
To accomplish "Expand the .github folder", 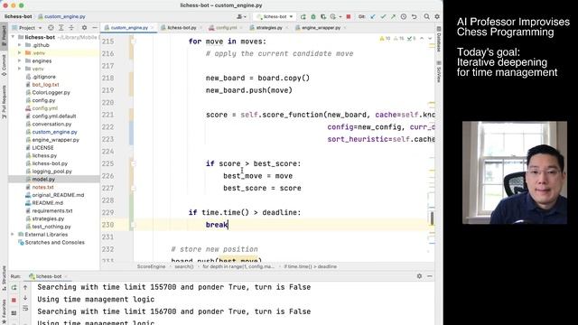I will [x=20, y=45].
